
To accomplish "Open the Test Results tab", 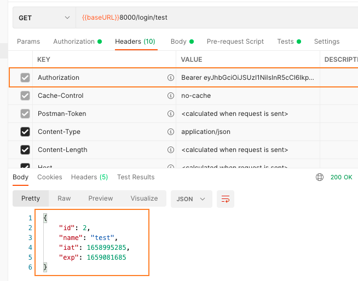I will tap(136, 177).
